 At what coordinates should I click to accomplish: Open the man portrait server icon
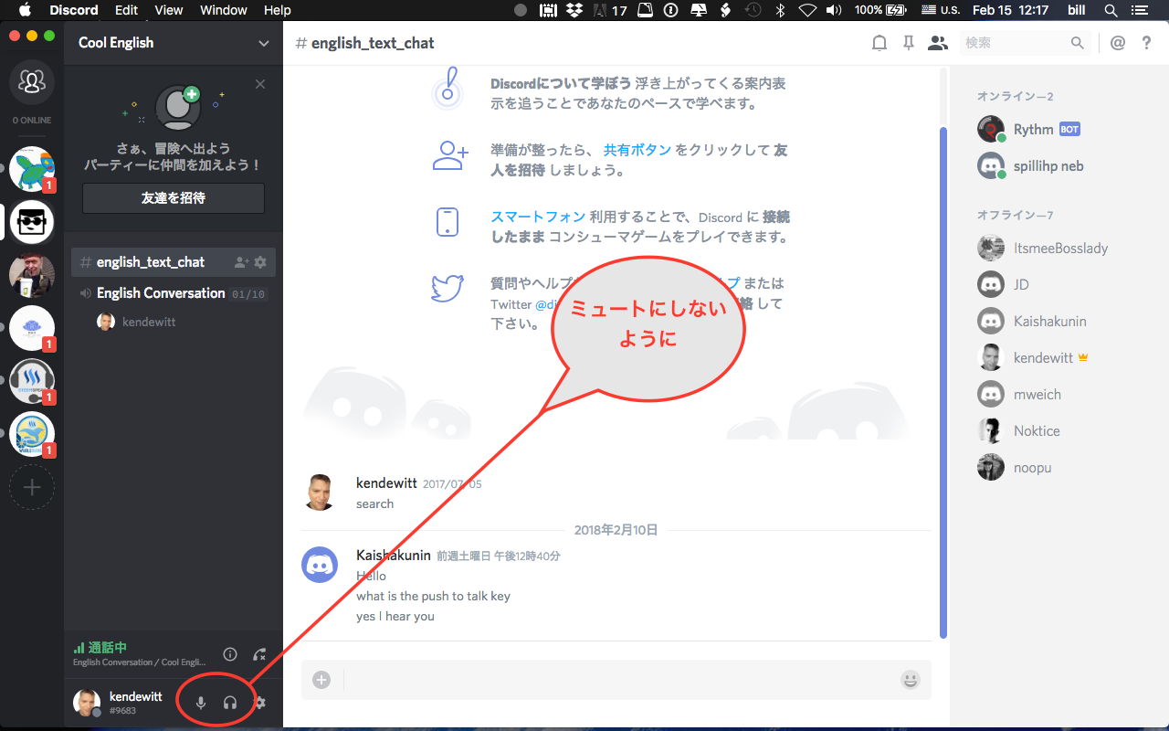pos(32,275)
